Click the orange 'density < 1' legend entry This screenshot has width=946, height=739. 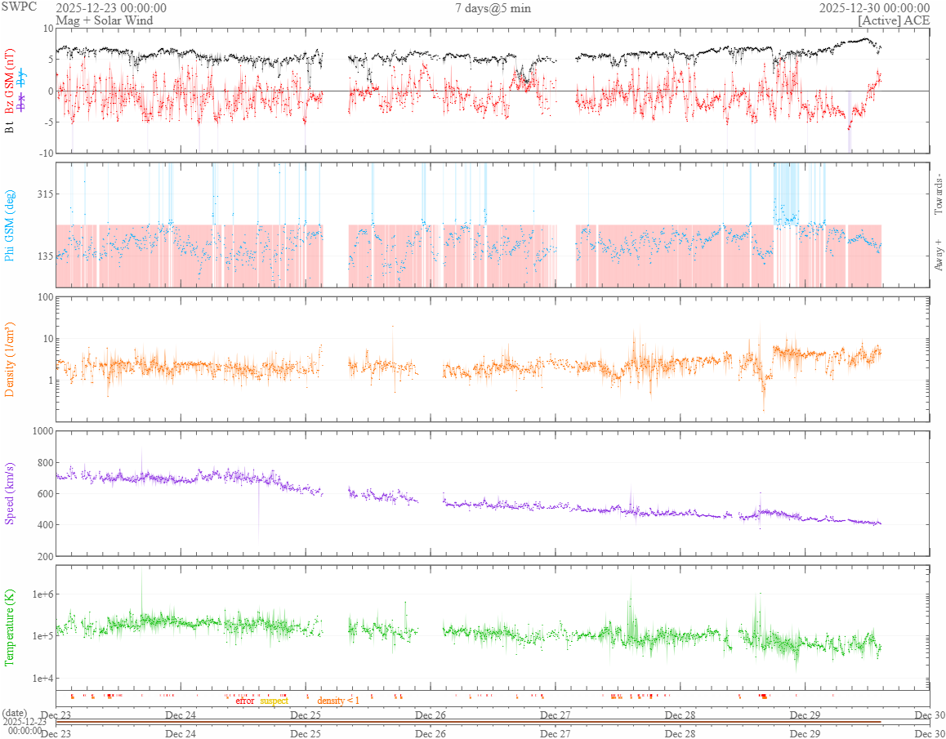tap(338, 701)
